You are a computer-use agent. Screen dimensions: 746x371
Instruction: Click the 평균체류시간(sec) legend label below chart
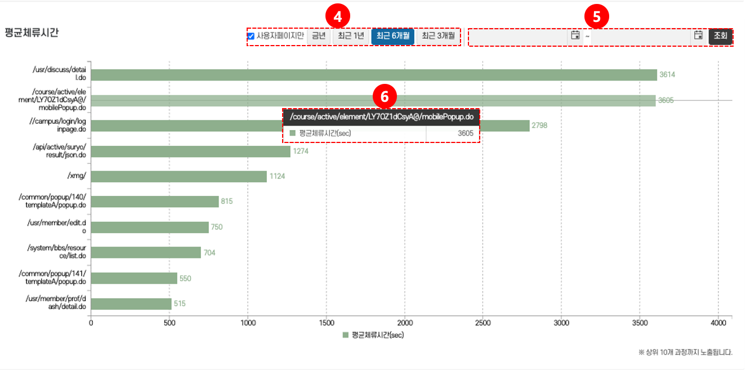[x=378, y=335]
